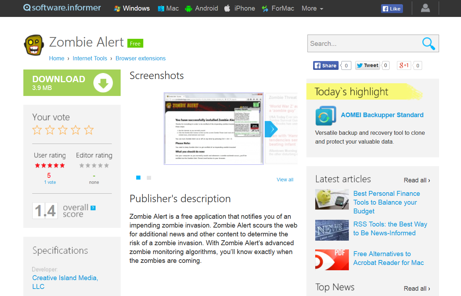The image size is (461, 296).
Task: Open the main Zombie Alert screenshot
Action: (214, 128)
